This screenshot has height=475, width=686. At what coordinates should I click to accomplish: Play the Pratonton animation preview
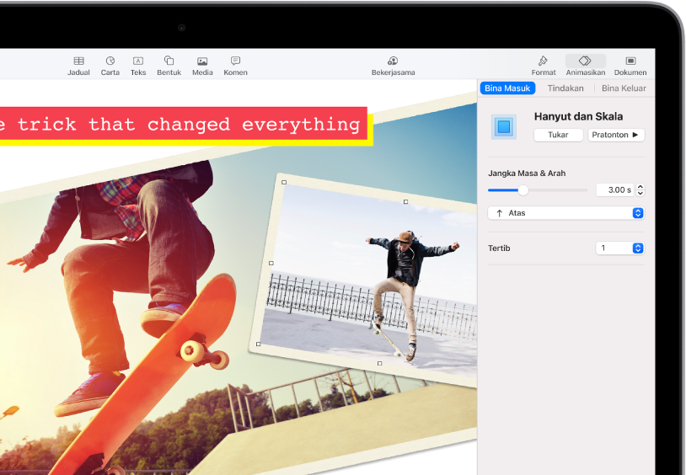(616, 135)
